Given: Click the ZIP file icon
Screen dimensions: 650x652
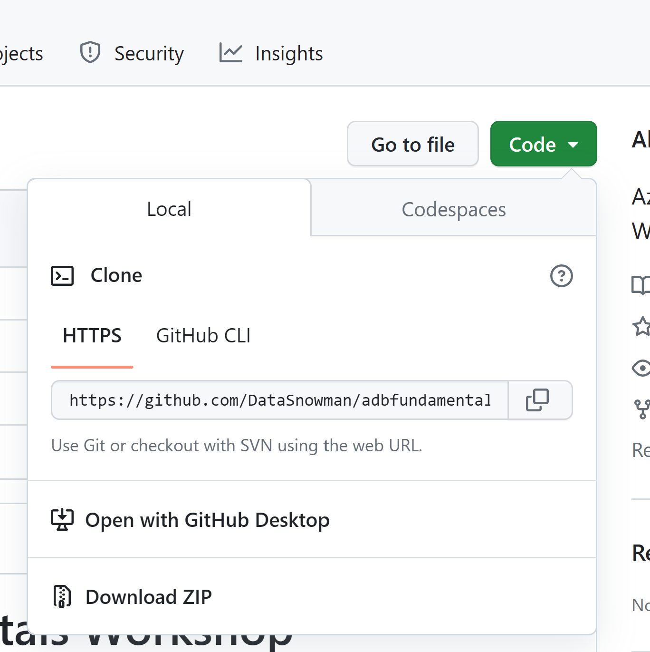Looking at the screenshot, I should [62, 596].
